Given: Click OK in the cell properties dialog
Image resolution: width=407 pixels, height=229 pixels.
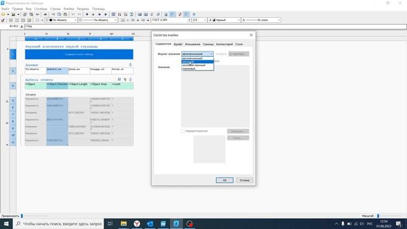Looking at the screenshot, I should (x=224, y=180).
